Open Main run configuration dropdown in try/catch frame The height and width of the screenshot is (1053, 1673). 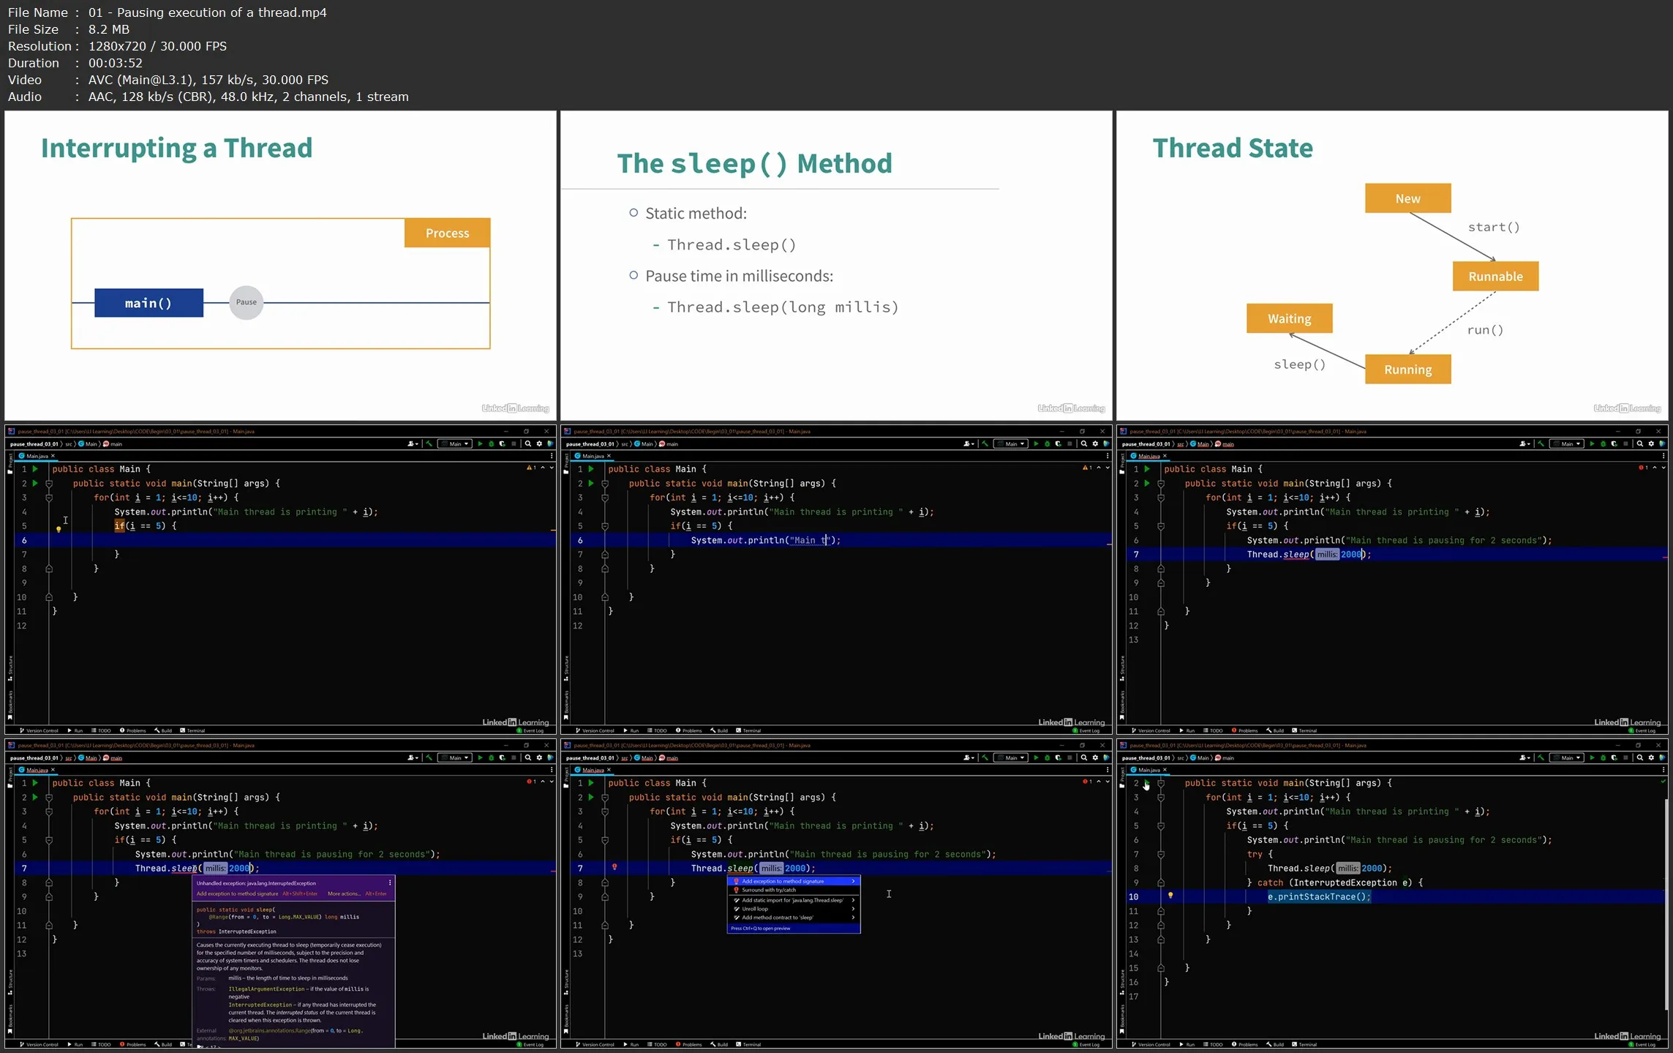1567,758
